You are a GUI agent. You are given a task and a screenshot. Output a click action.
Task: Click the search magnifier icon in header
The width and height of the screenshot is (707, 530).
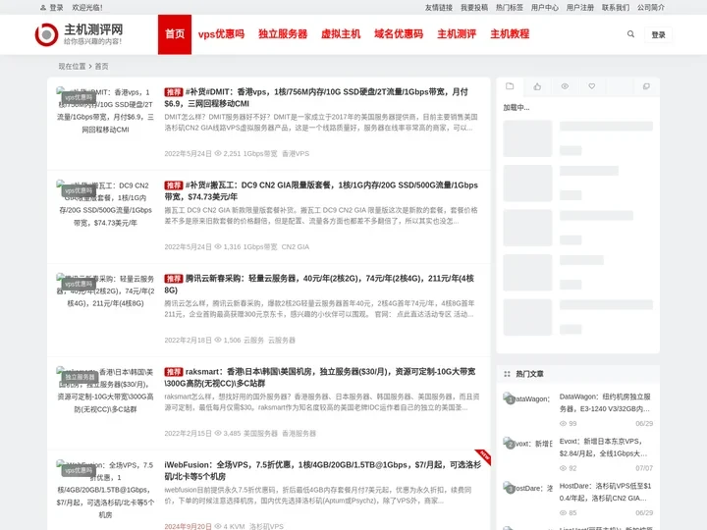pos(630,34)
